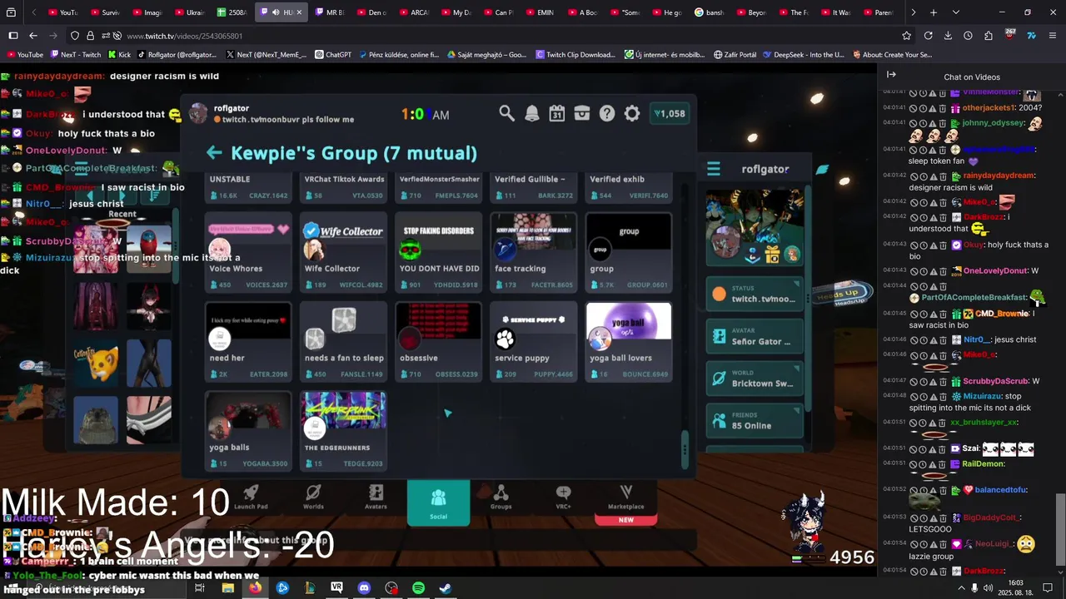Open the VRC+ tab
This screenshot has height=599, width=1066.
click(563, 497)
